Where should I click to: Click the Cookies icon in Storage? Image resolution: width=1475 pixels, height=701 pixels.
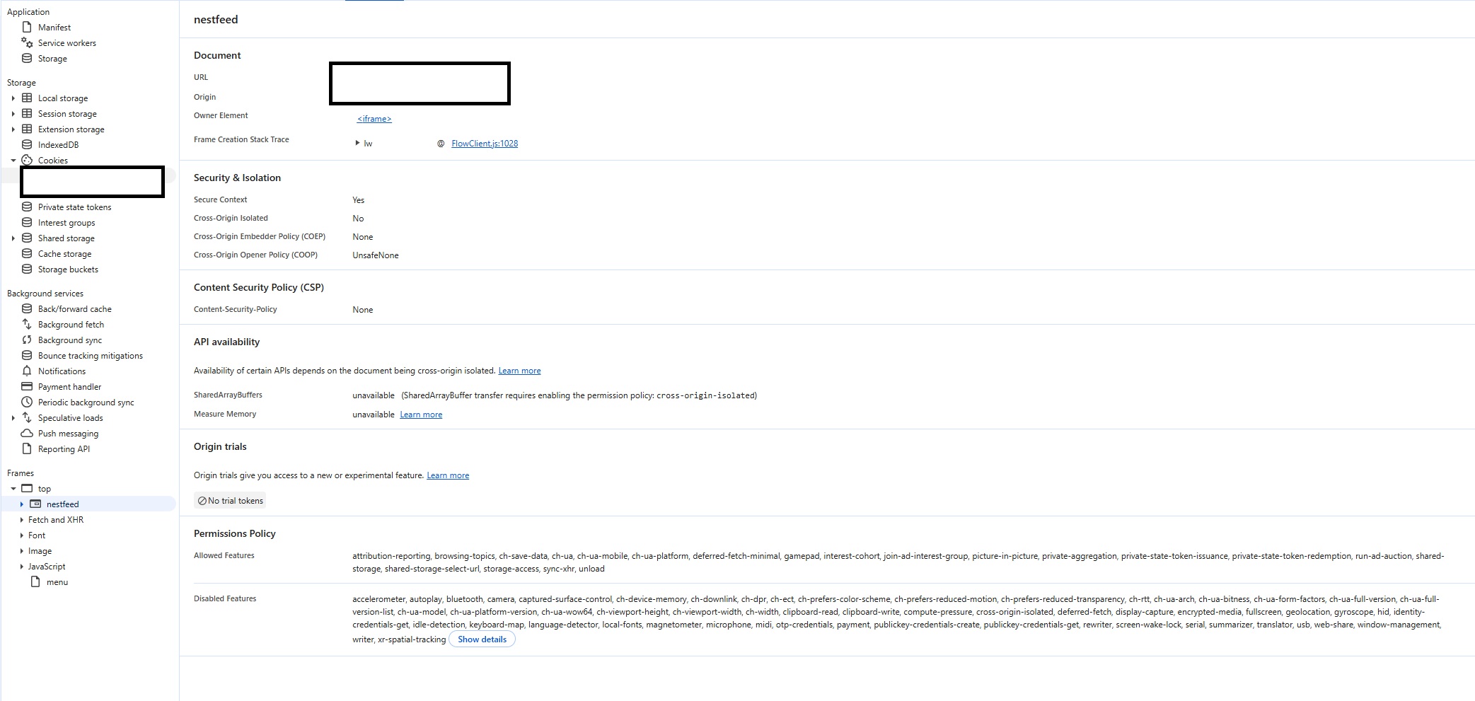(27, 161)
